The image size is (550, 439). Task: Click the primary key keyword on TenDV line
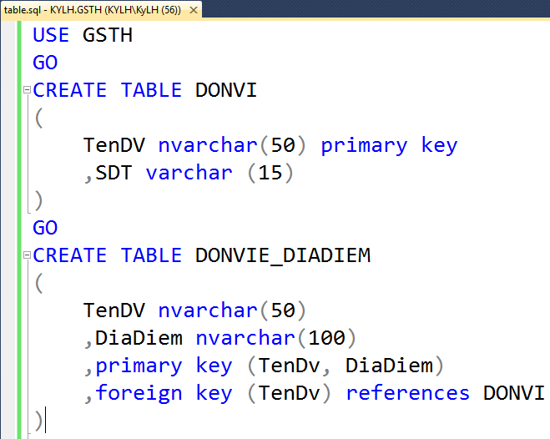pos(390,146)
